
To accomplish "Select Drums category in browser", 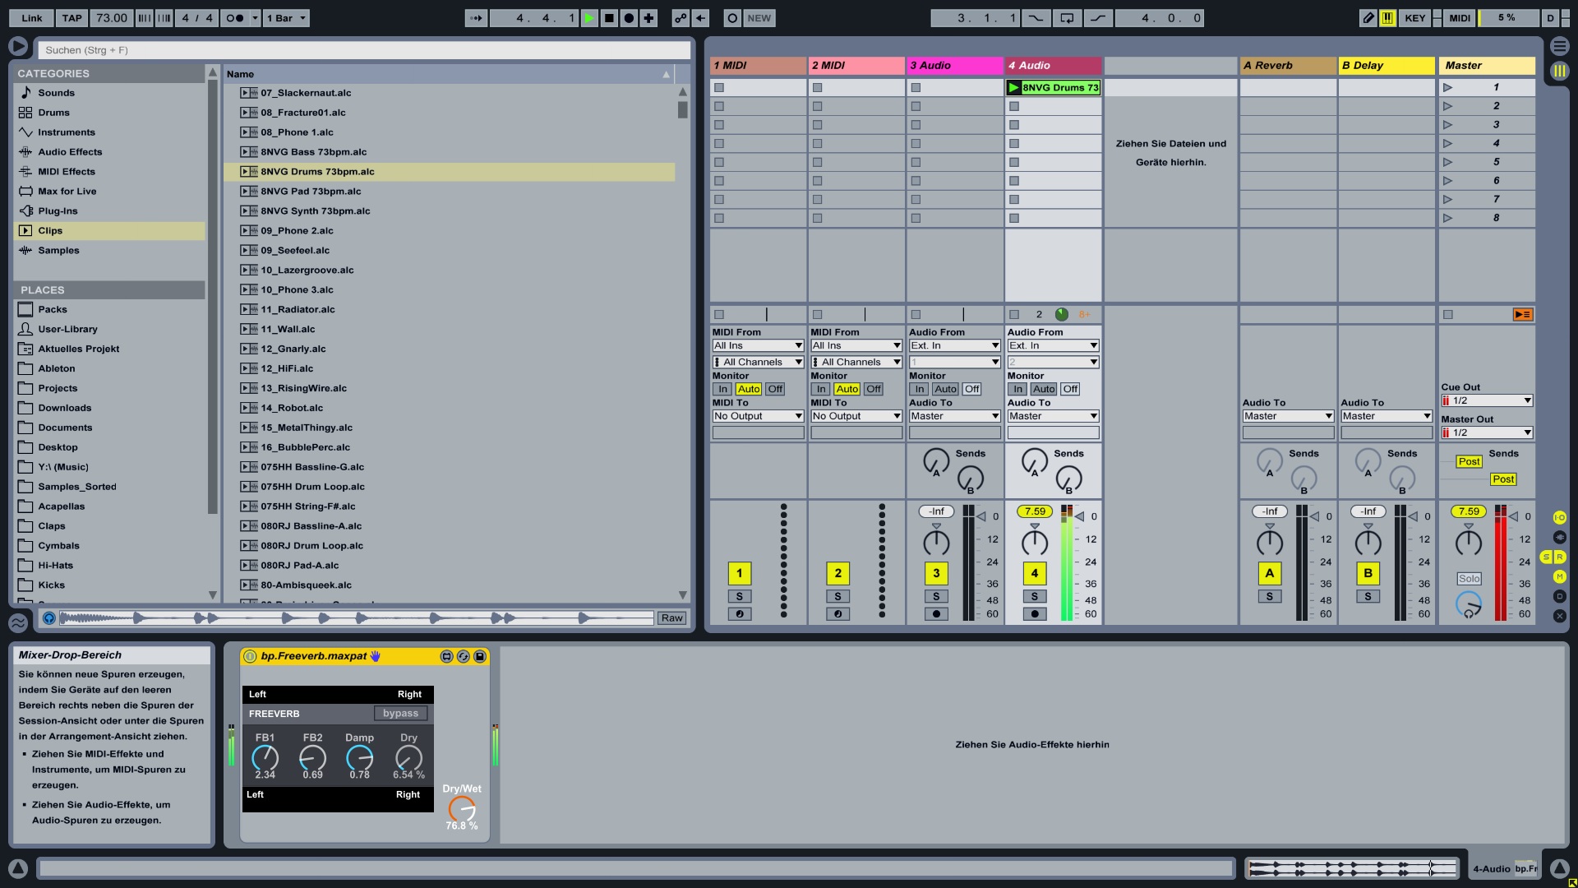I will pyautogui.click(x=53, y=113).
